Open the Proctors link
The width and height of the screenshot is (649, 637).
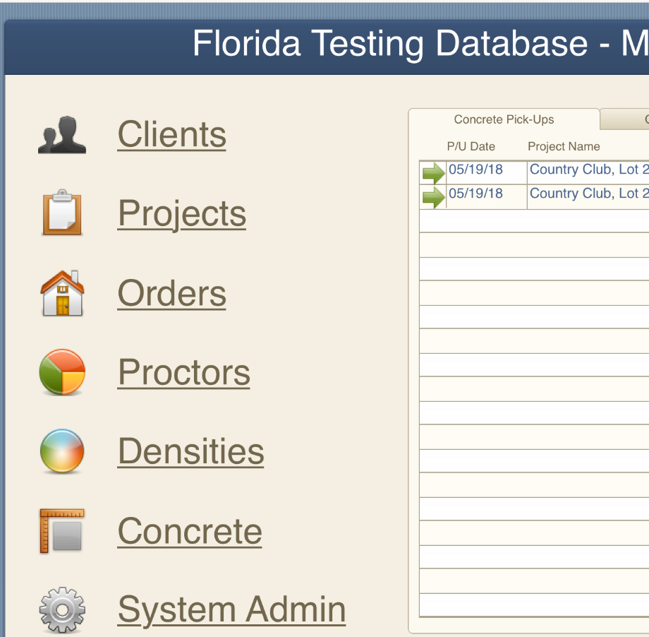[x=183, y=372]
